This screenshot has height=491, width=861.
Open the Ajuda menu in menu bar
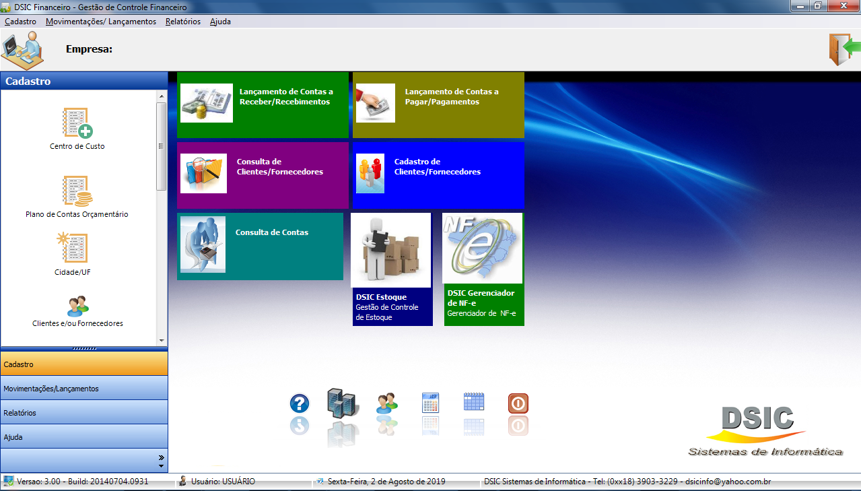click(220, 22)
